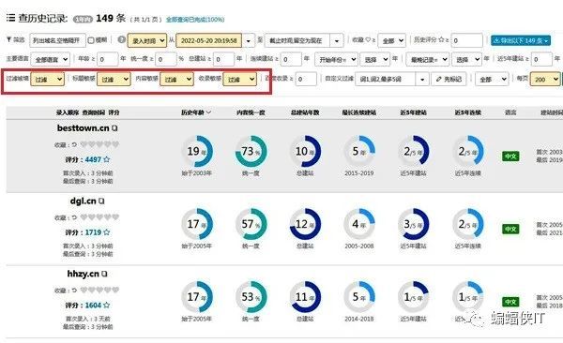Reset favorite rating icon for hhzy.cn
The image size is (563, 343).
[74, 291]
